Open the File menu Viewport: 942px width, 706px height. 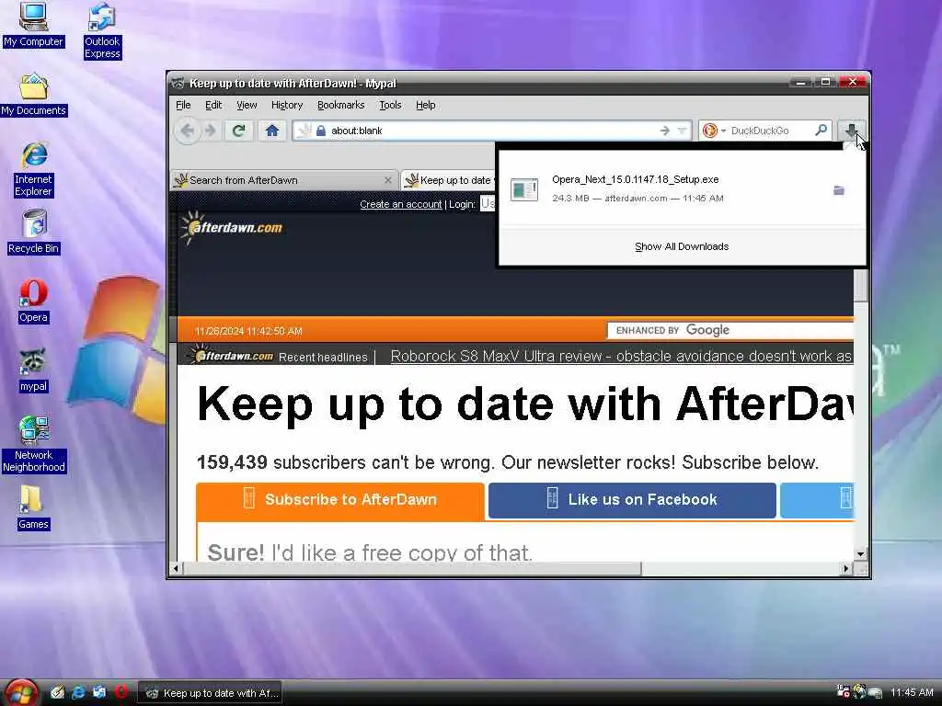point(183,105)
